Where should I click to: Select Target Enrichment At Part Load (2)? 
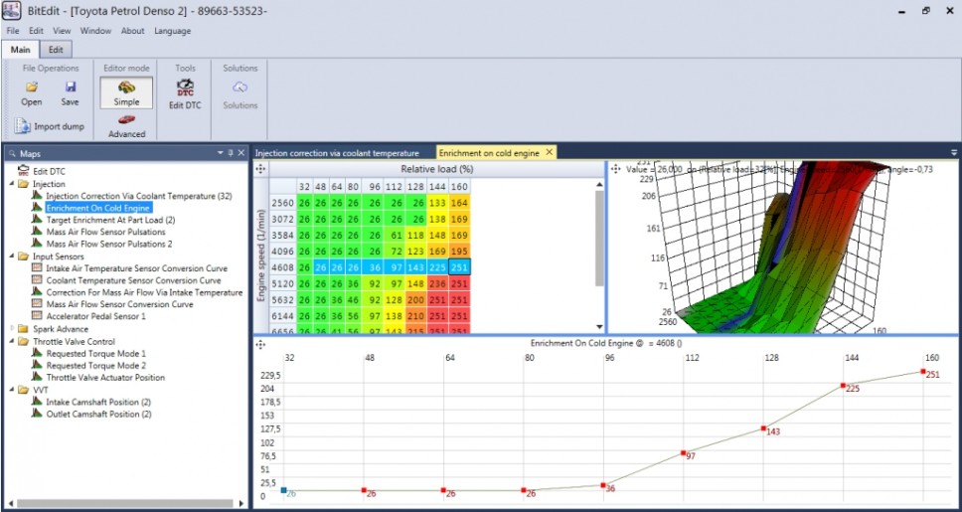[110, 220]
